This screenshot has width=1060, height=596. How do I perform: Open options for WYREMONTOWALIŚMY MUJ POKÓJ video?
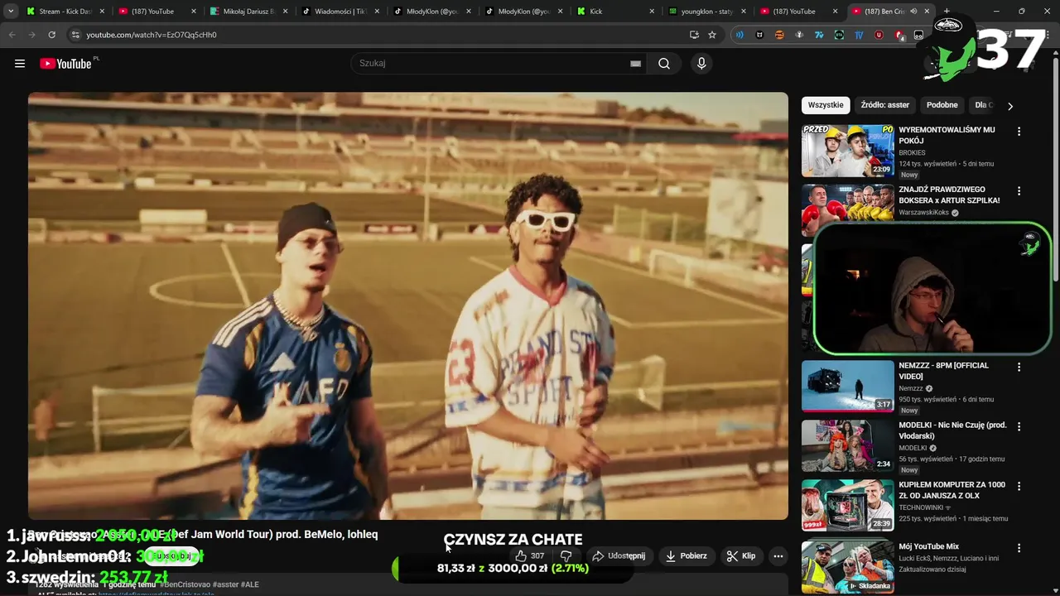[1019, 132]
